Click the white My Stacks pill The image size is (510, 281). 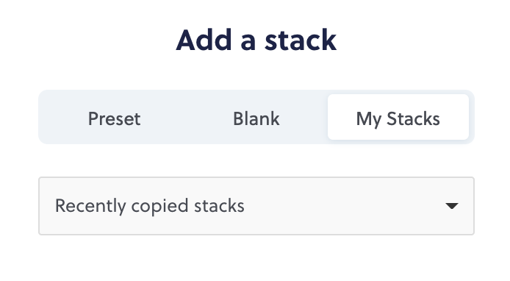click(398, 117)
